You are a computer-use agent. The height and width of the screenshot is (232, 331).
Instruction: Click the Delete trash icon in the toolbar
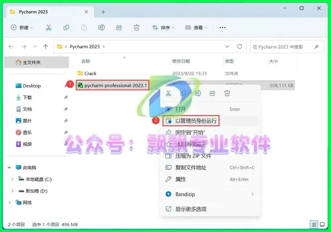(x=137, y=27)
